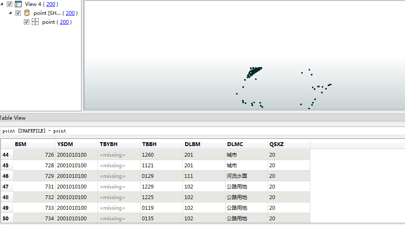Viewport: 405px width, 225px height.
Task: Click TBBH cell 1260
Action: pyautogui.click(x=162, y=155)
